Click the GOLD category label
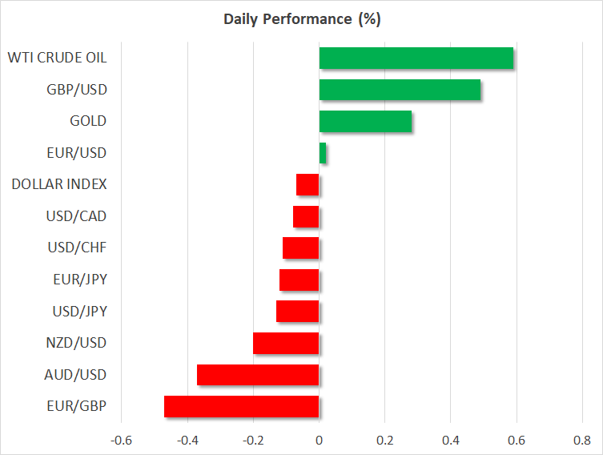This screenshot has width=603, height=455. tap(88, 121)
